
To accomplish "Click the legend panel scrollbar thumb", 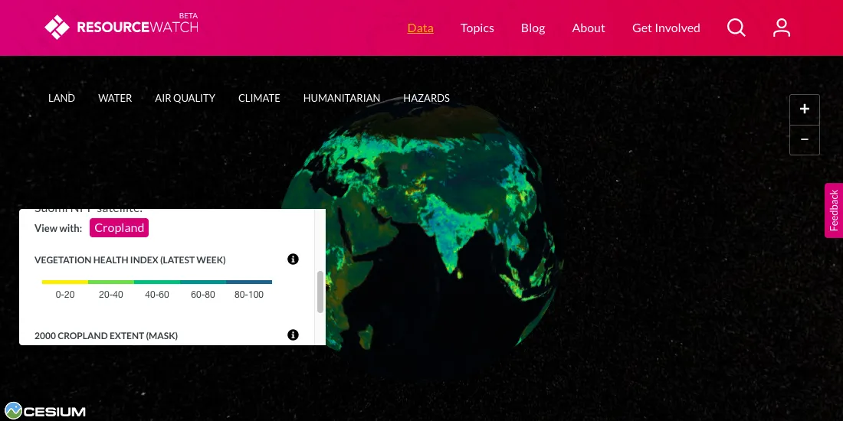I will point(320,292).
